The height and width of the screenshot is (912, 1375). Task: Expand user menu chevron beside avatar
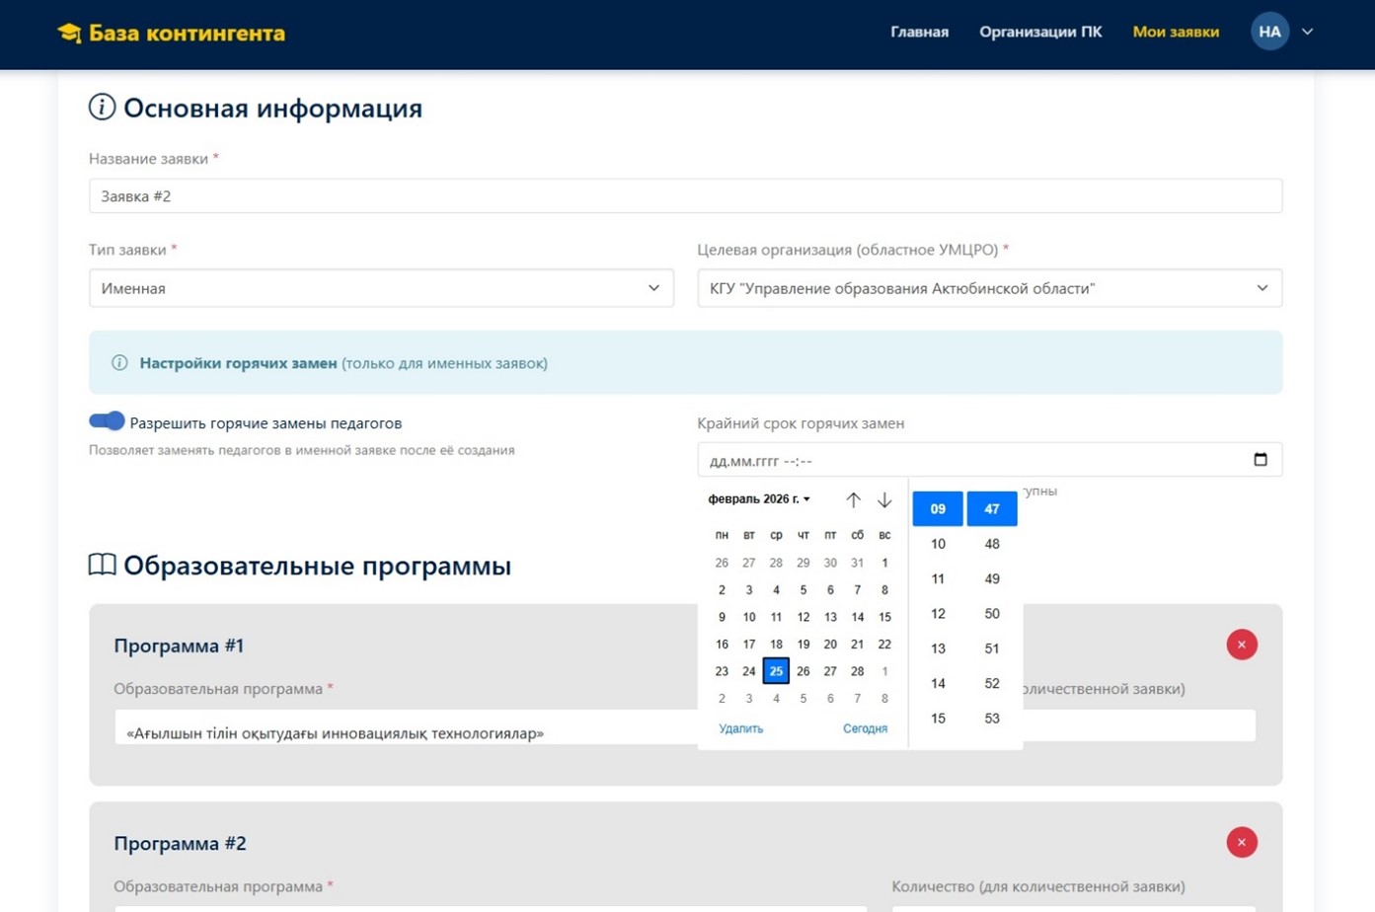coord(1308,32)
